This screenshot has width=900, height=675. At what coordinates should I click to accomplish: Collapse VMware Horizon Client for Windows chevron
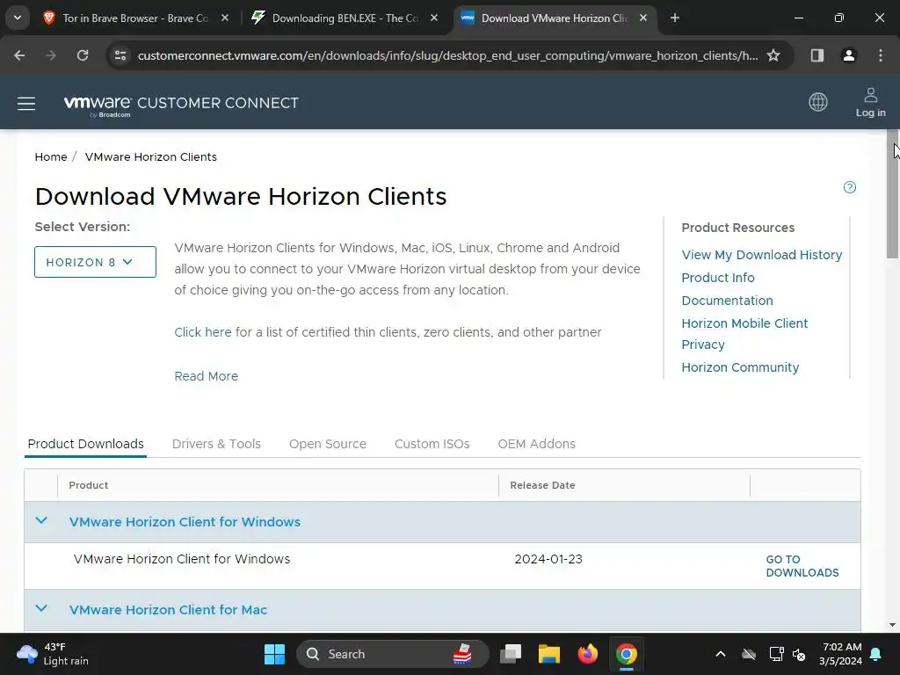click(x=41, y=520)
